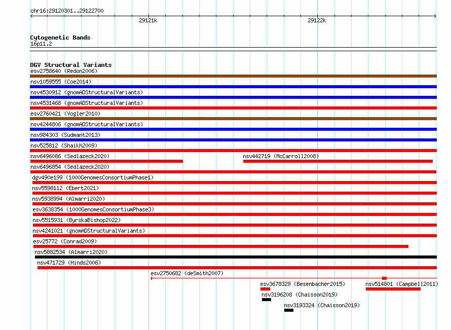The width and height of the screenshot is (451, 330).
Task: Select the red nsv4531468 variant bar
Action: pyautogui.click(x=233, y=108)
